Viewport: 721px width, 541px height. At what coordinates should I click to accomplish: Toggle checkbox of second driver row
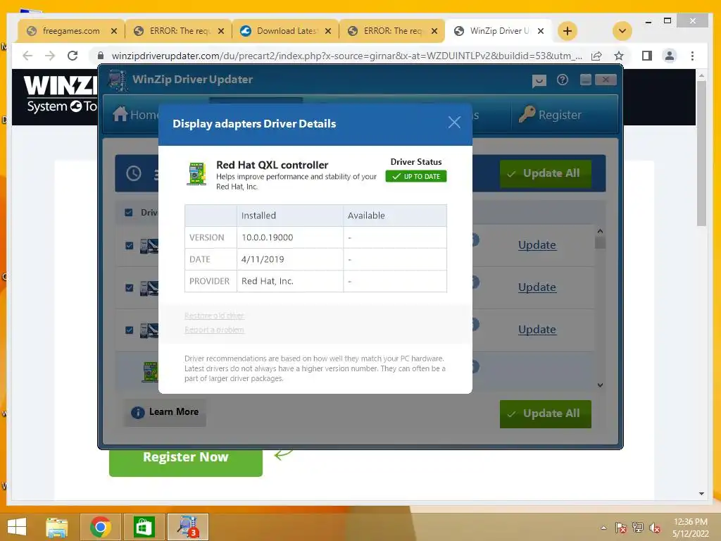[130, 287]
